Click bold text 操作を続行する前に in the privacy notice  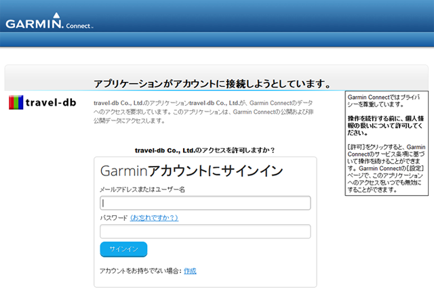click(386, 125)
